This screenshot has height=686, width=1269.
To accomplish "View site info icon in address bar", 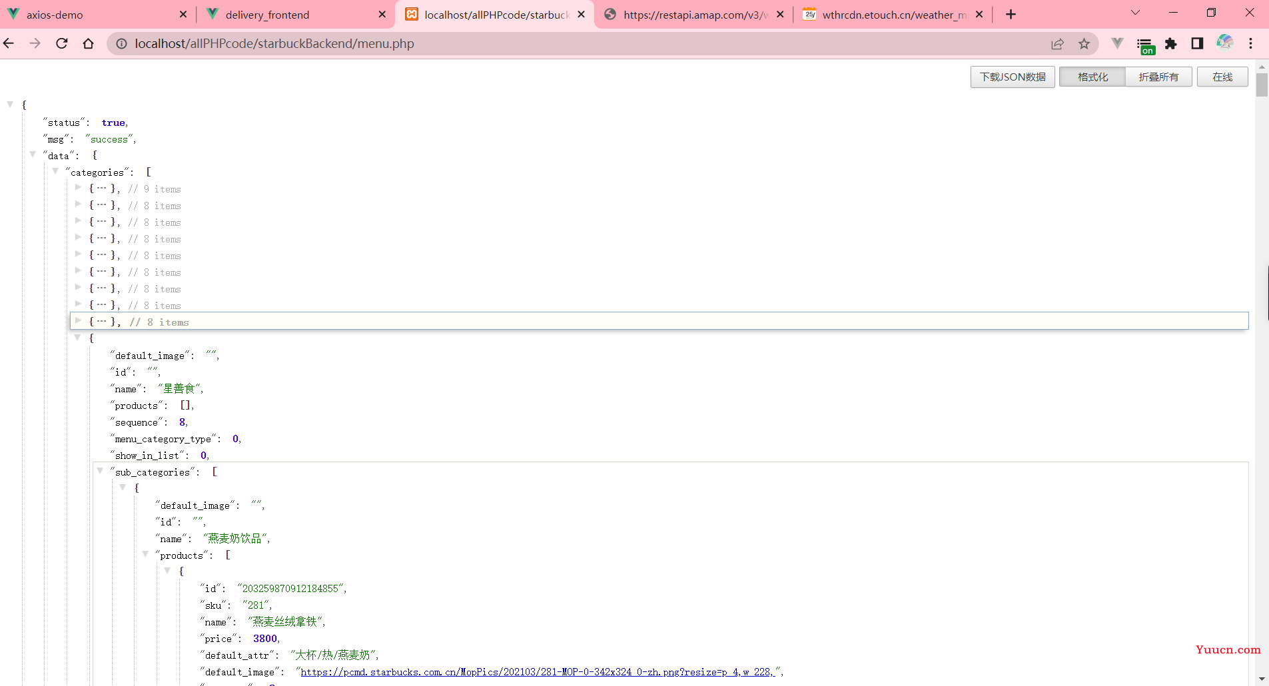I will tap(121, 43).
